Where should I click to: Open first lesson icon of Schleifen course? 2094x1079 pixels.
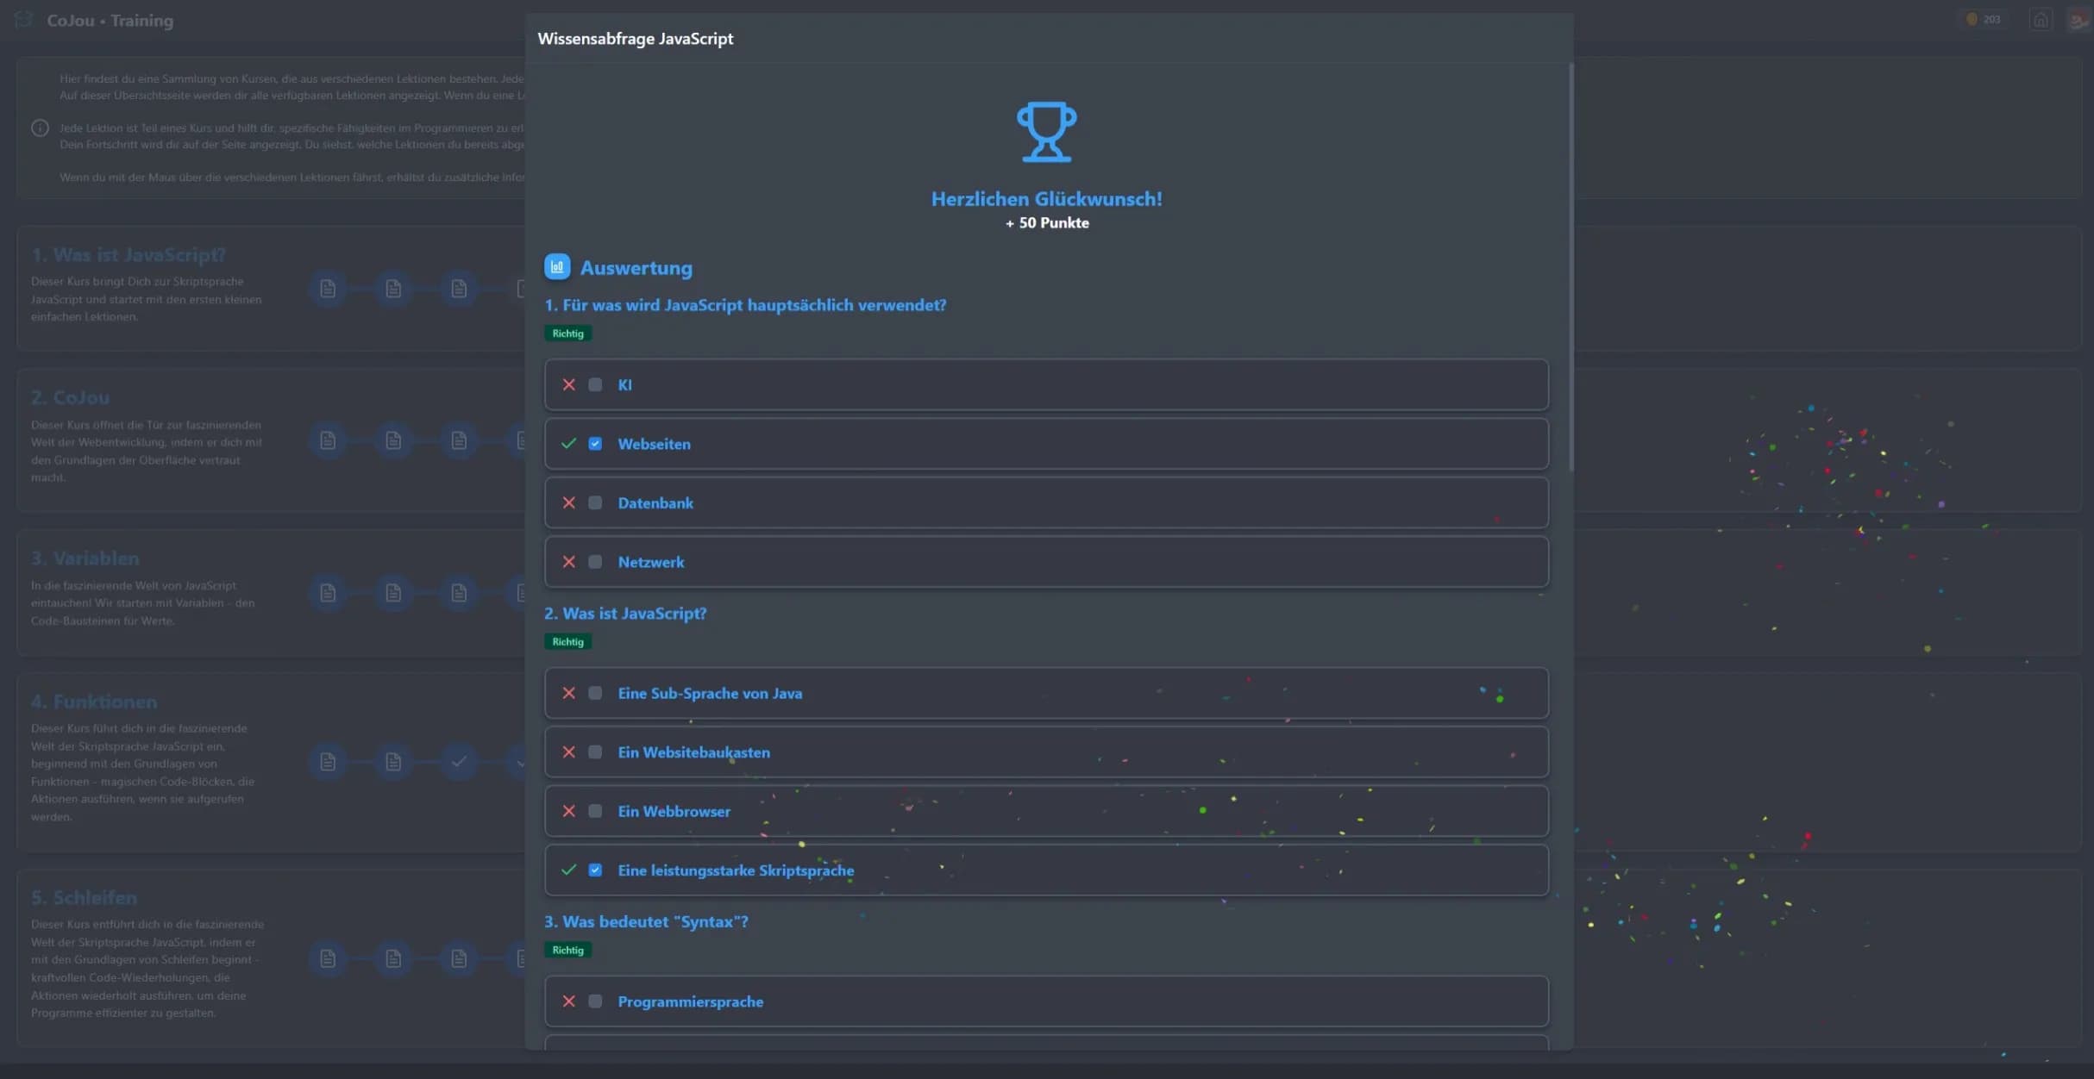point(328,958)
